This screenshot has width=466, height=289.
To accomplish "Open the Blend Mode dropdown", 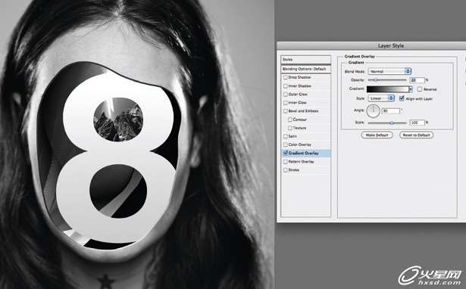I will 389,71.
